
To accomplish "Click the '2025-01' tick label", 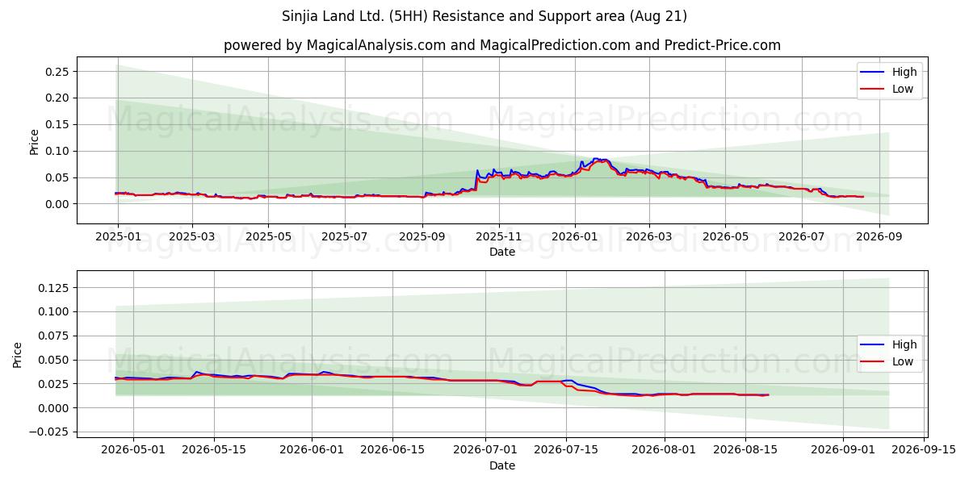I will pos(118,236).
